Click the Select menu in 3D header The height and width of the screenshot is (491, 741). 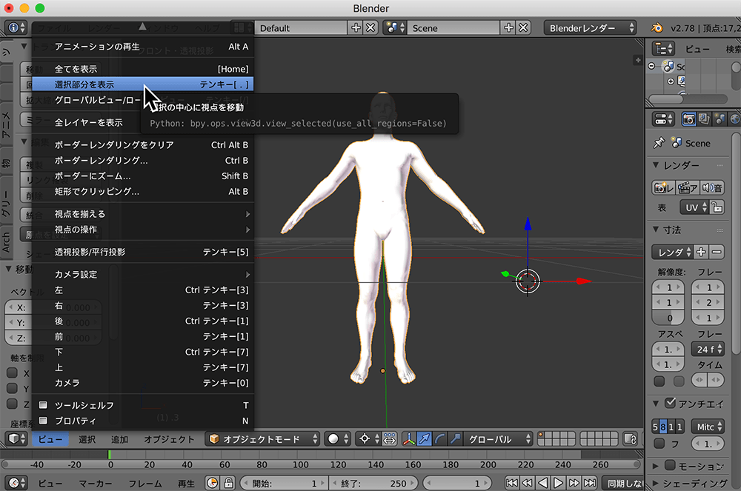(87, 439)
